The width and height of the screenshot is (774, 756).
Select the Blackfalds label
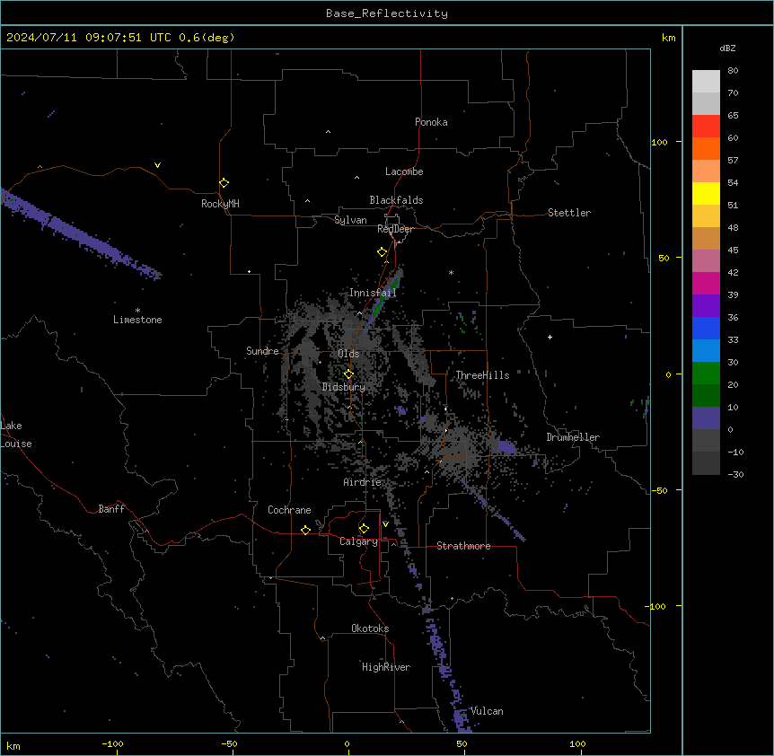tap(396, 200)
